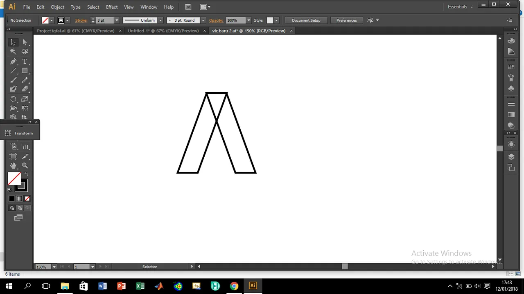Pick the Rectangle tool
This screenshot has width=524, height=294.
pyautogui.click(x=25, y=71)
